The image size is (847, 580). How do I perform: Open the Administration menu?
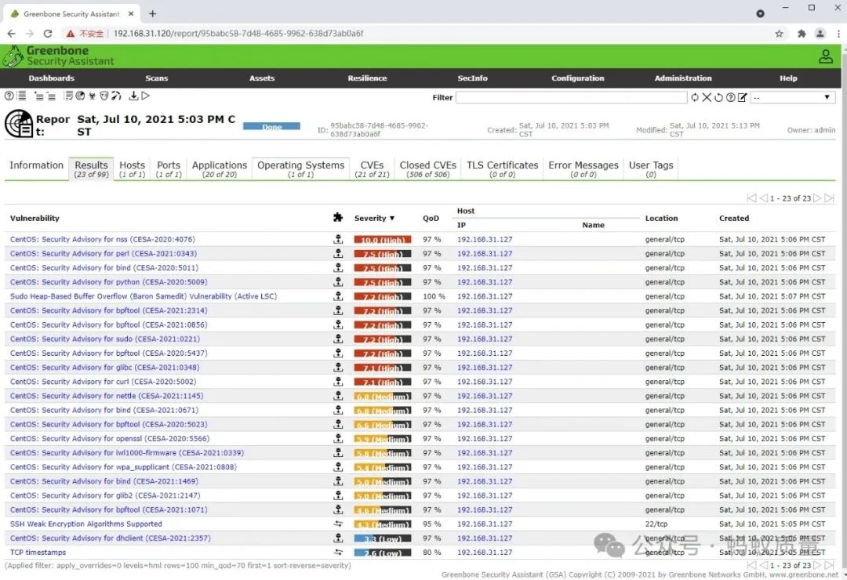coord(683,78)
